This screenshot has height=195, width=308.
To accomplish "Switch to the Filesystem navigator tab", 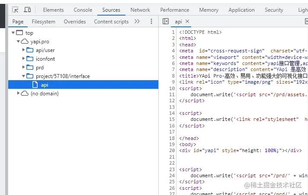I will [x=43, y=21].
